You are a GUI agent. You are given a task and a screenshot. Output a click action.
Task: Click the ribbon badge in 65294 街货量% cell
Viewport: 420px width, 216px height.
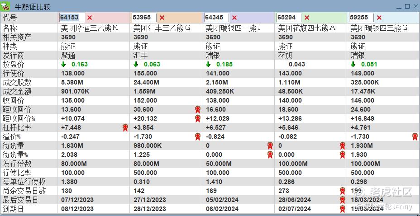click(343, 155)
